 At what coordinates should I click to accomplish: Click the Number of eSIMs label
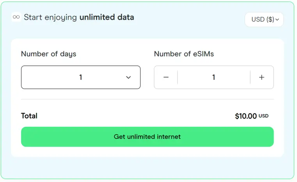pyautogui.click(x=184, y=54)
